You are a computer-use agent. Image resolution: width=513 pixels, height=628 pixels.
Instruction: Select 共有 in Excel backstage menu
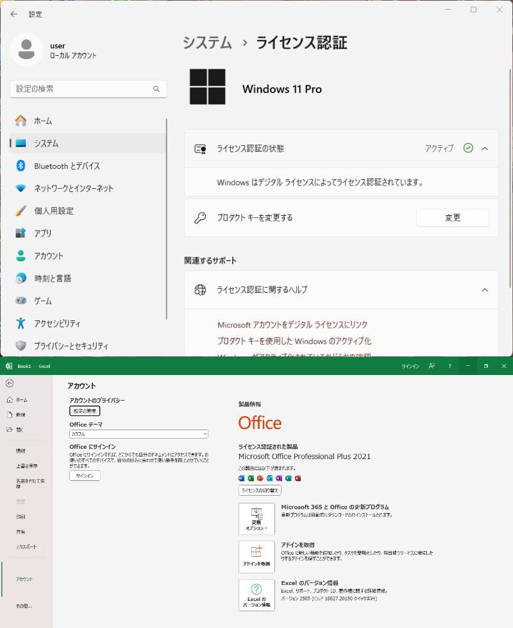pos(21,532)
